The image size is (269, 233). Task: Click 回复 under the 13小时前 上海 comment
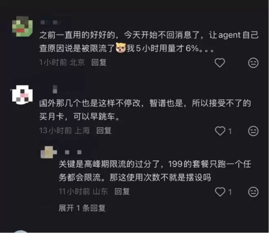[104, 131]
